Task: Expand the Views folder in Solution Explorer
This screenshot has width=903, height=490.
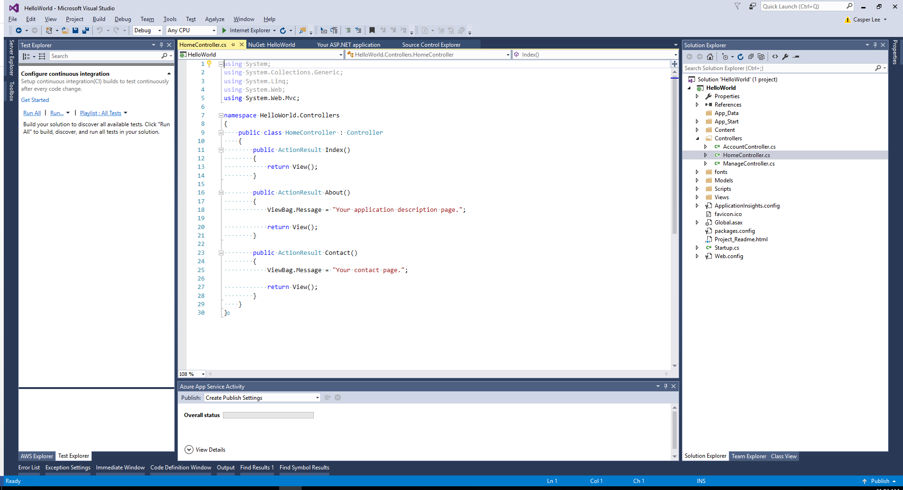Action: click(x=697, y=197)
